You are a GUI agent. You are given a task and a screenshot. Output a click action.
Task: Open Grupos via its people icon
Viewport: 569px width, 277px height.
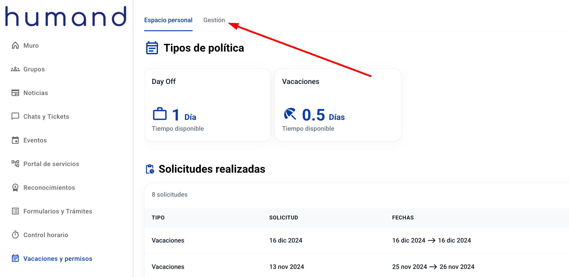click(x=15, y=69)
